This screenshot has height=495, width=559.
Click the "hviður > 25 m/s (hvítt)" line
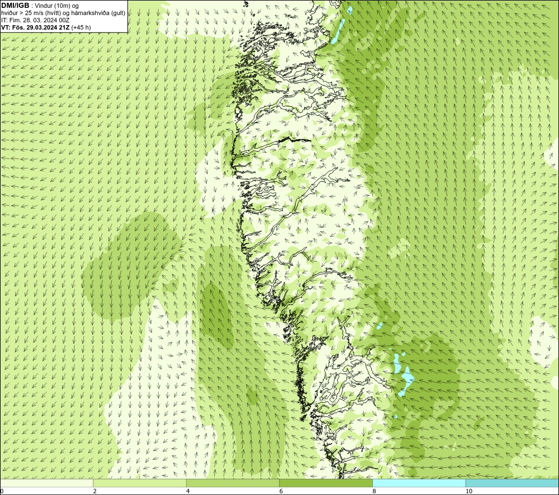point(30,13)
